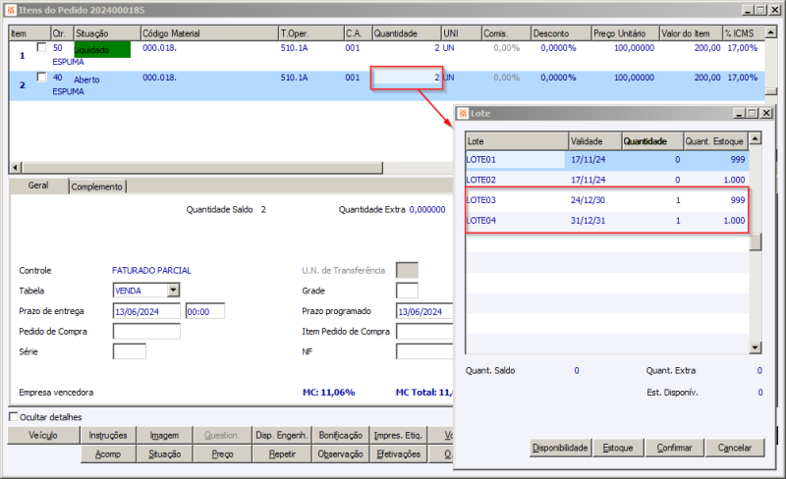Screen dimensions: 786x479
Task: Click the Instruções button
Action: pyautogui.click(x=108, y=435)
